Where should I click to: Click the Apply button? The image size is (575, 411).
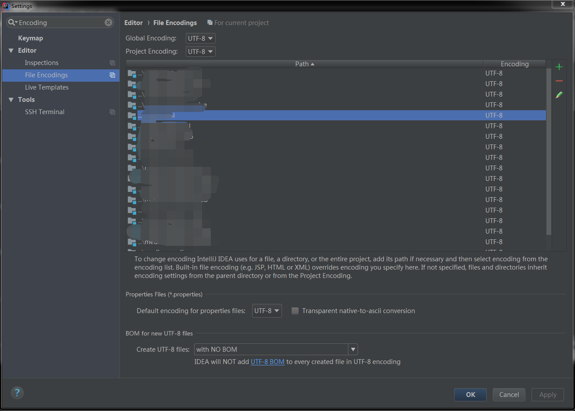[x=548, y=394]
